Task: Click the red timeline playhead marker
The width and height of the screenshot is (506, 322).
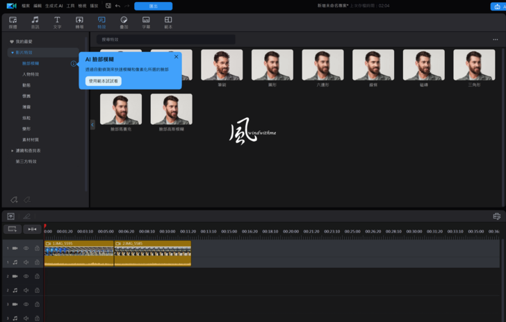Action: (x=45, y=226)
